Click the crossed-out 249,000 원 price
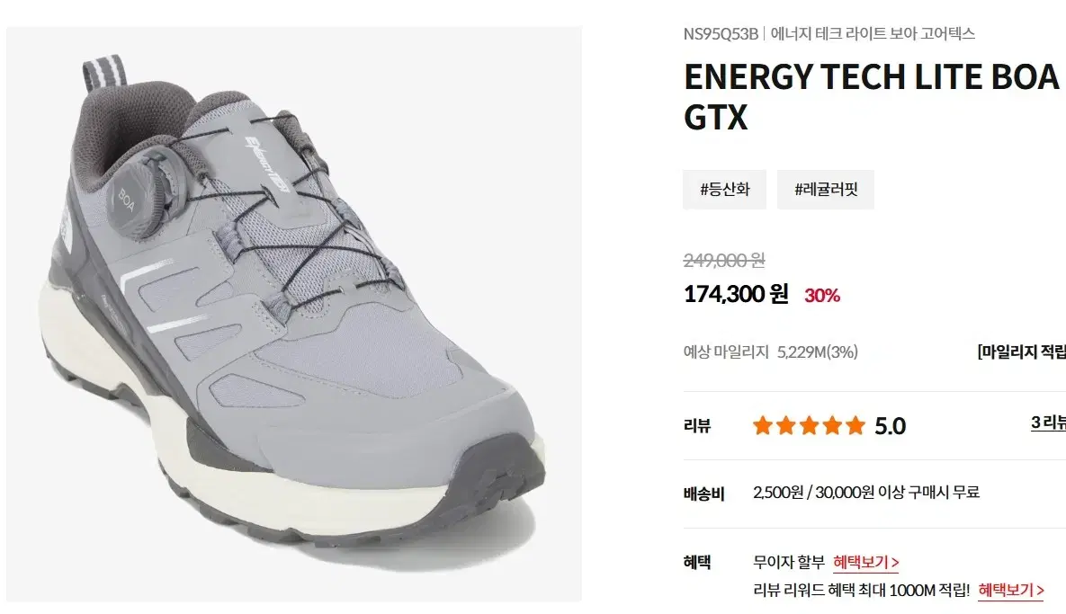The height and width of the screenshot is (614, 1066). (x=724, y=260)
